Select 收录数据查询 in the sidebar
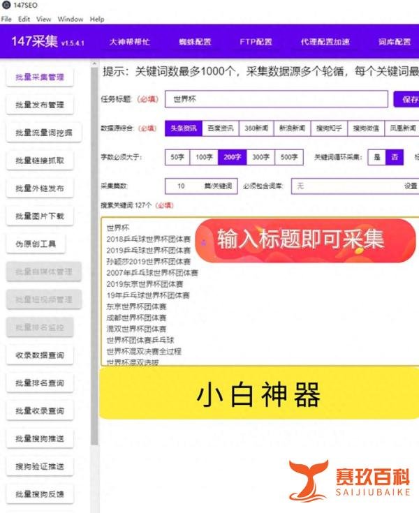Viewport: 419px width, 513px height. [40, 355]
